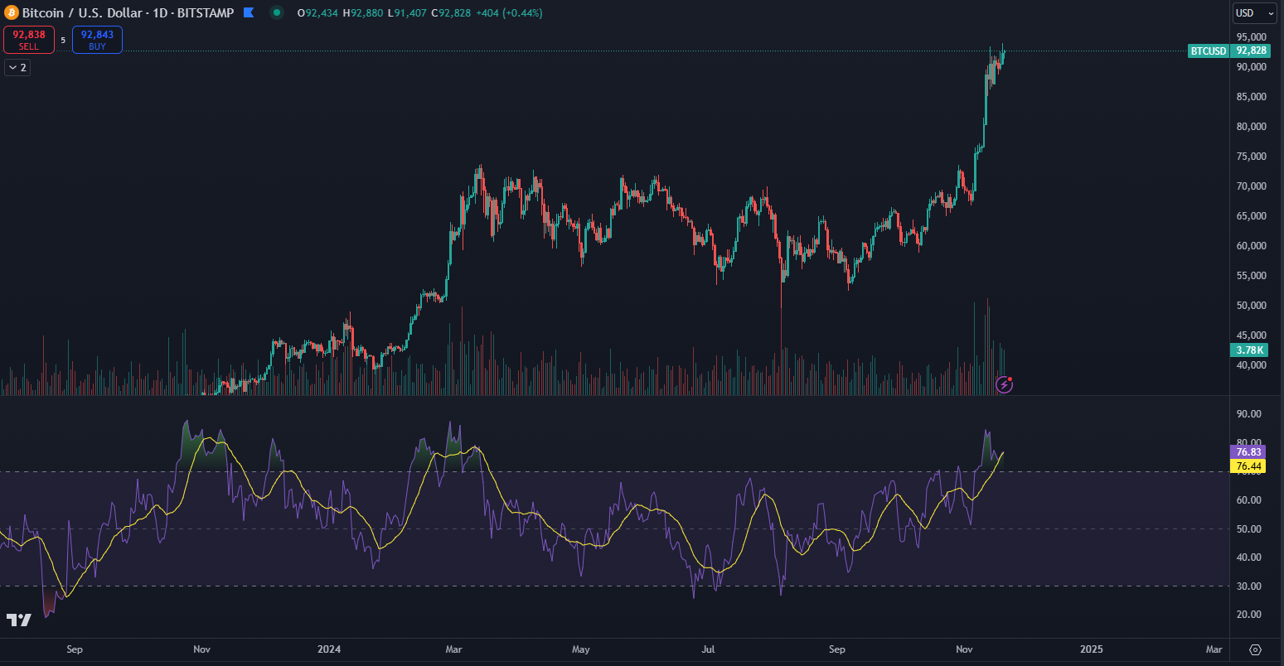This screenshot has height=666, width=1284.
Task: Click the spread value 5 between Sell and Buy
Action: [63, 40]
